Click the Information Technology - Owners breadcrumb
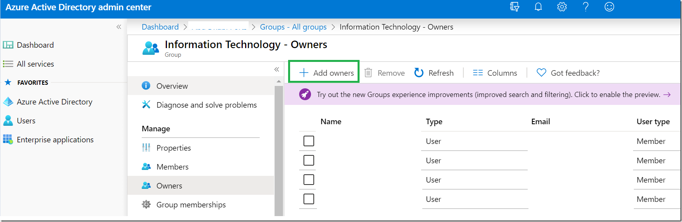682x222 pixels. coord(396,27)
